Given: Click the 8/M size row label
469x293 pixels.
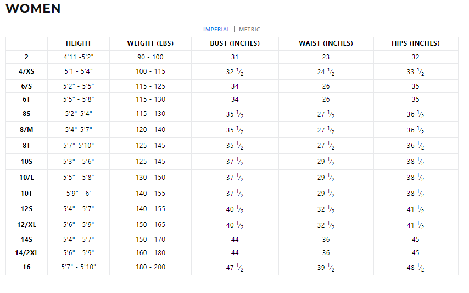Looking at the screenshot, I should point(26,130).
